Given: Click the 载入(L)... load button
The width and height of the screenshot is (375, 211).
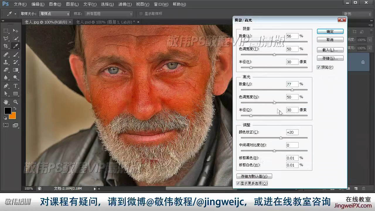Looking at the screenshot, I should point(330,50).
